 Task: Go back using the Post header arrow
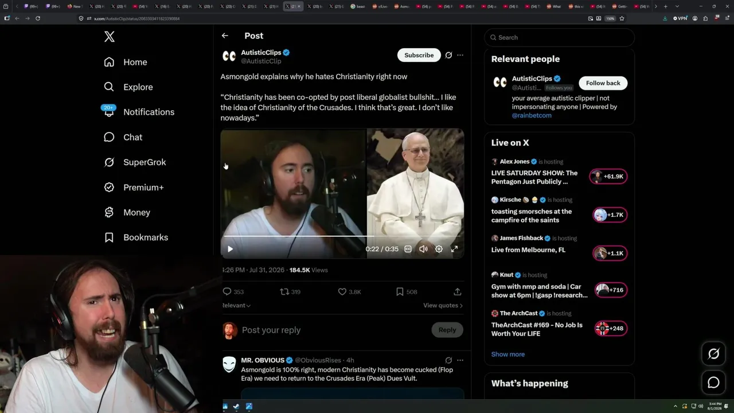(225, 36)
